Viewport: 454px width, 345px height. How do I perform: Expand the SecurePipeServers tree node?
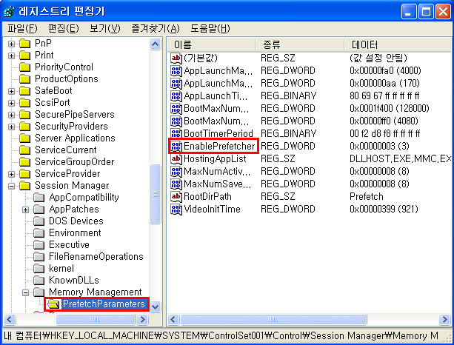pyautogui.click(x=11, y=115)
